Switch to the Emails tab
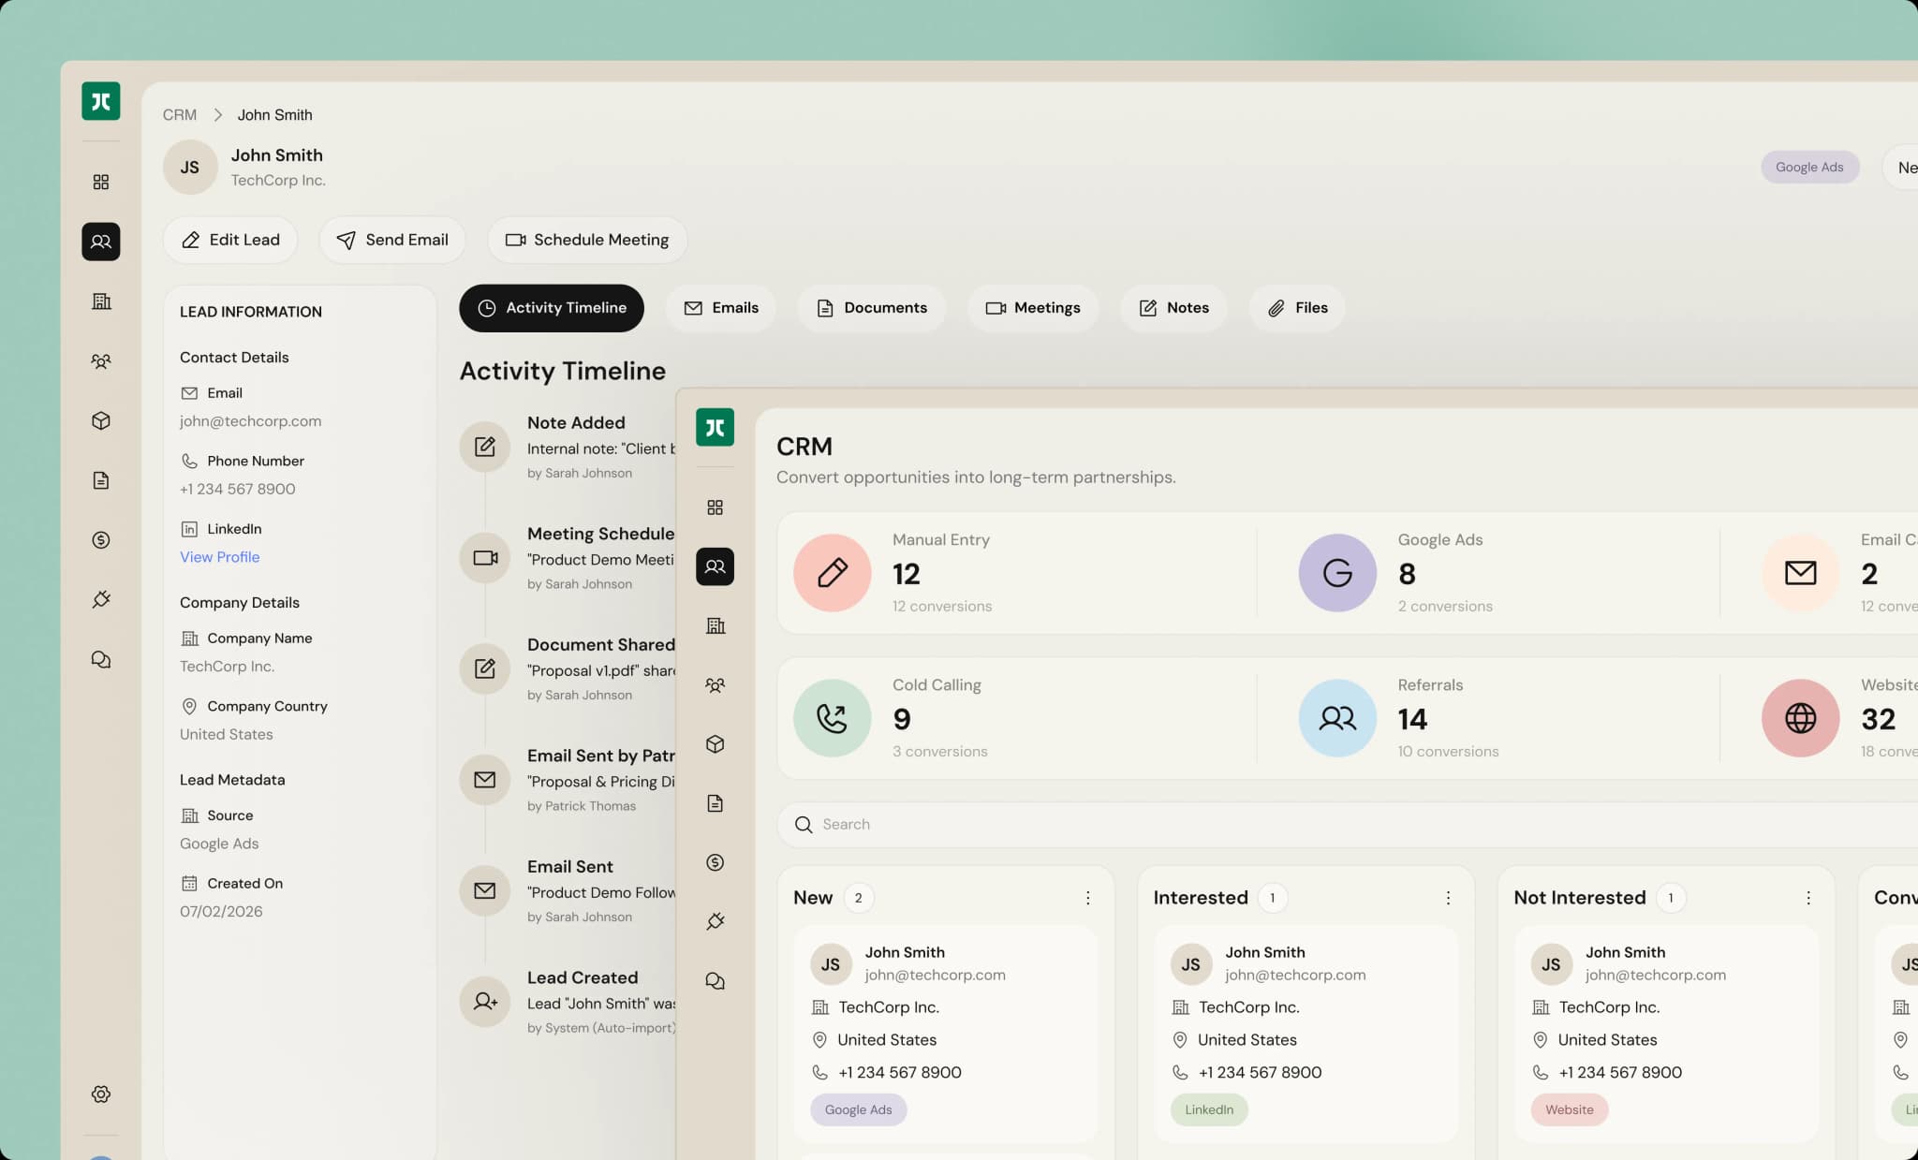Image resolution: width=1918 pixels, height=1160 pixels. (x=721, y=308)
